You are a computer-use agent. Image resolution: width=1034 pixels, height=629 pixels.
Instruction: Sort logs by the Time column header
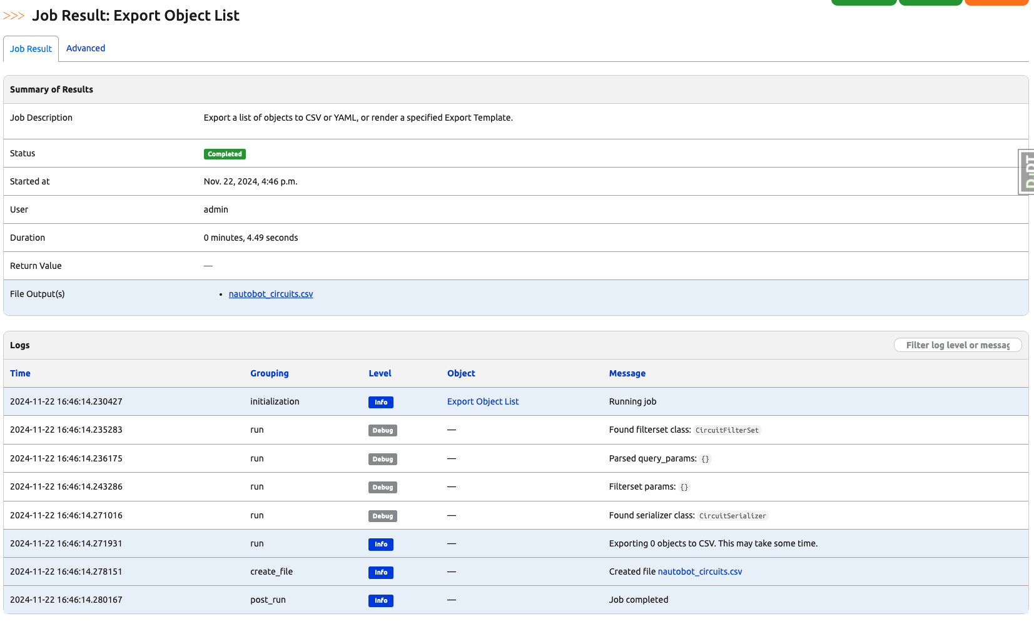point(20,373)
